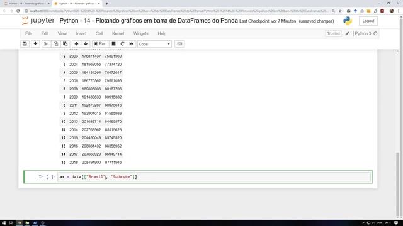Open Task View in taskbar
This screenshot has width=403, height=226.
pyautogui.click(x=11, y=223)
